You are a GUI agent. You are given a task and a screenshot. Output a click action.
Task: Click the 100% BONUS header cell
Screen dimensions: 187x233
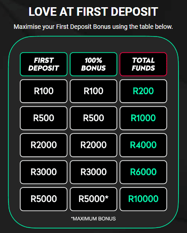pos(93,64)
